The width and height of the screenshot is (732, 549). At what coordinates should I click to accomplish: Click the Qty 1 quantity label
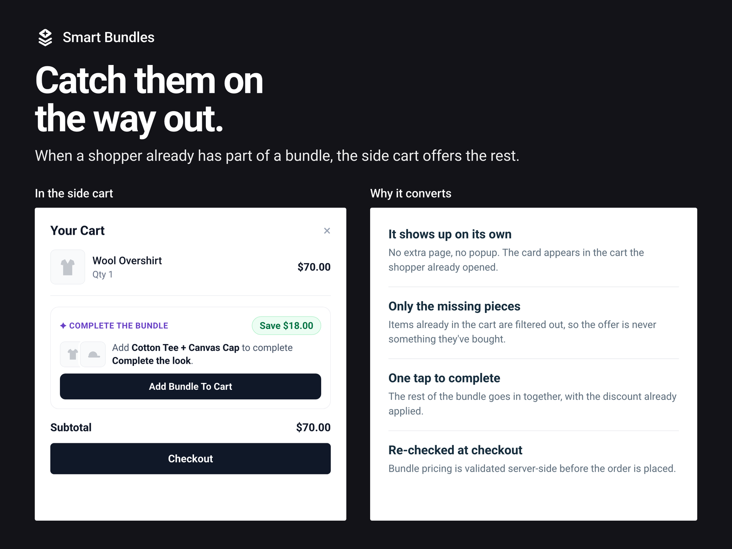102,274
